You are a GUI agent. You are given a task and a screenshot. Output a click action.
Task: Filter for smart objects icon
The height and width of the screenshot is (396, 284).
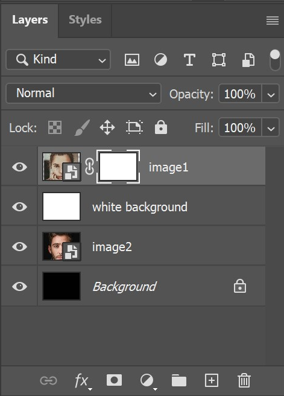[x=248, y=60]
